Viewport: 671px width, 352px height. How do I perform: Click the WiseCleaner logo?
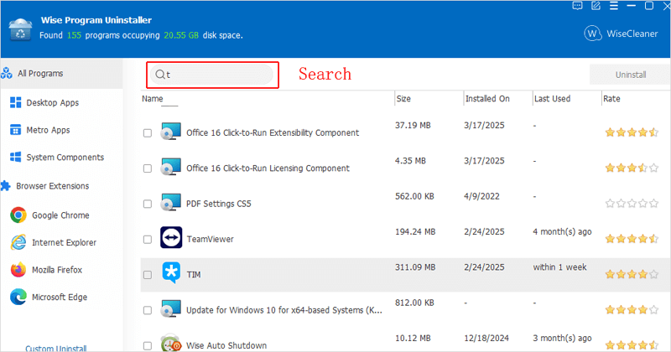[x=621, y=34]
